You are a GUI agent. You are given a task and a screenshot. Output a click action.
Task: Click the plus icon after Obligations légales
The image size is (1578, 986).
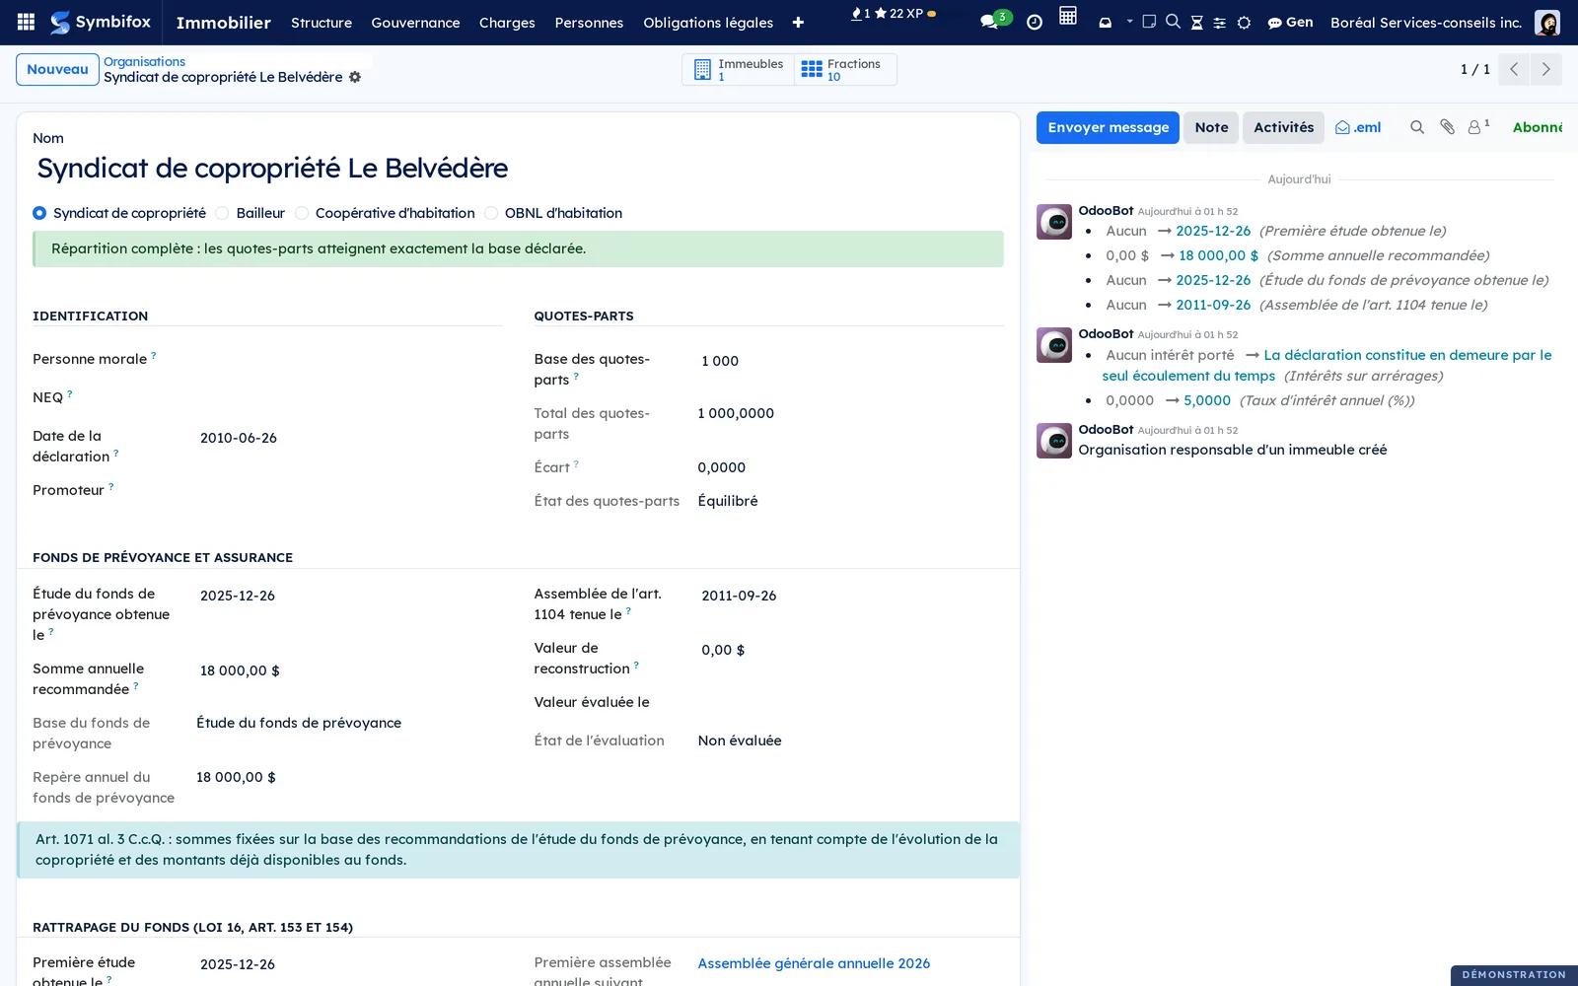[x=798, y=22]
